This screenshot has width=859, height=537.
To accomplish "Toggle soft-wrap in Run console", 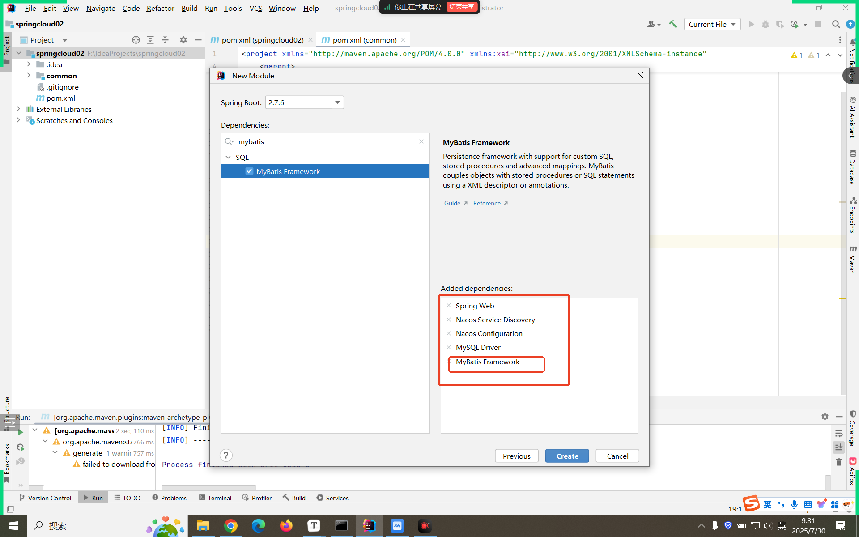I will click(x=839, y=433).
